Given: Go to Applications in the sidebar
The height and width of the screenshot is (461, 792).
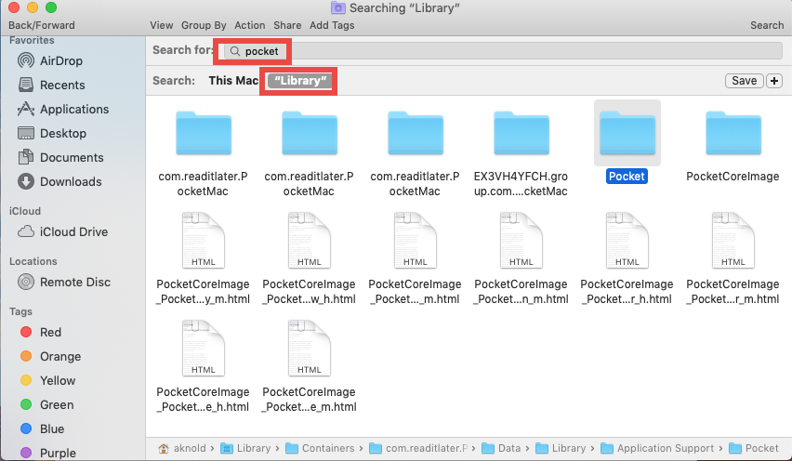Looking at the screenshot, I should (63, 109).
